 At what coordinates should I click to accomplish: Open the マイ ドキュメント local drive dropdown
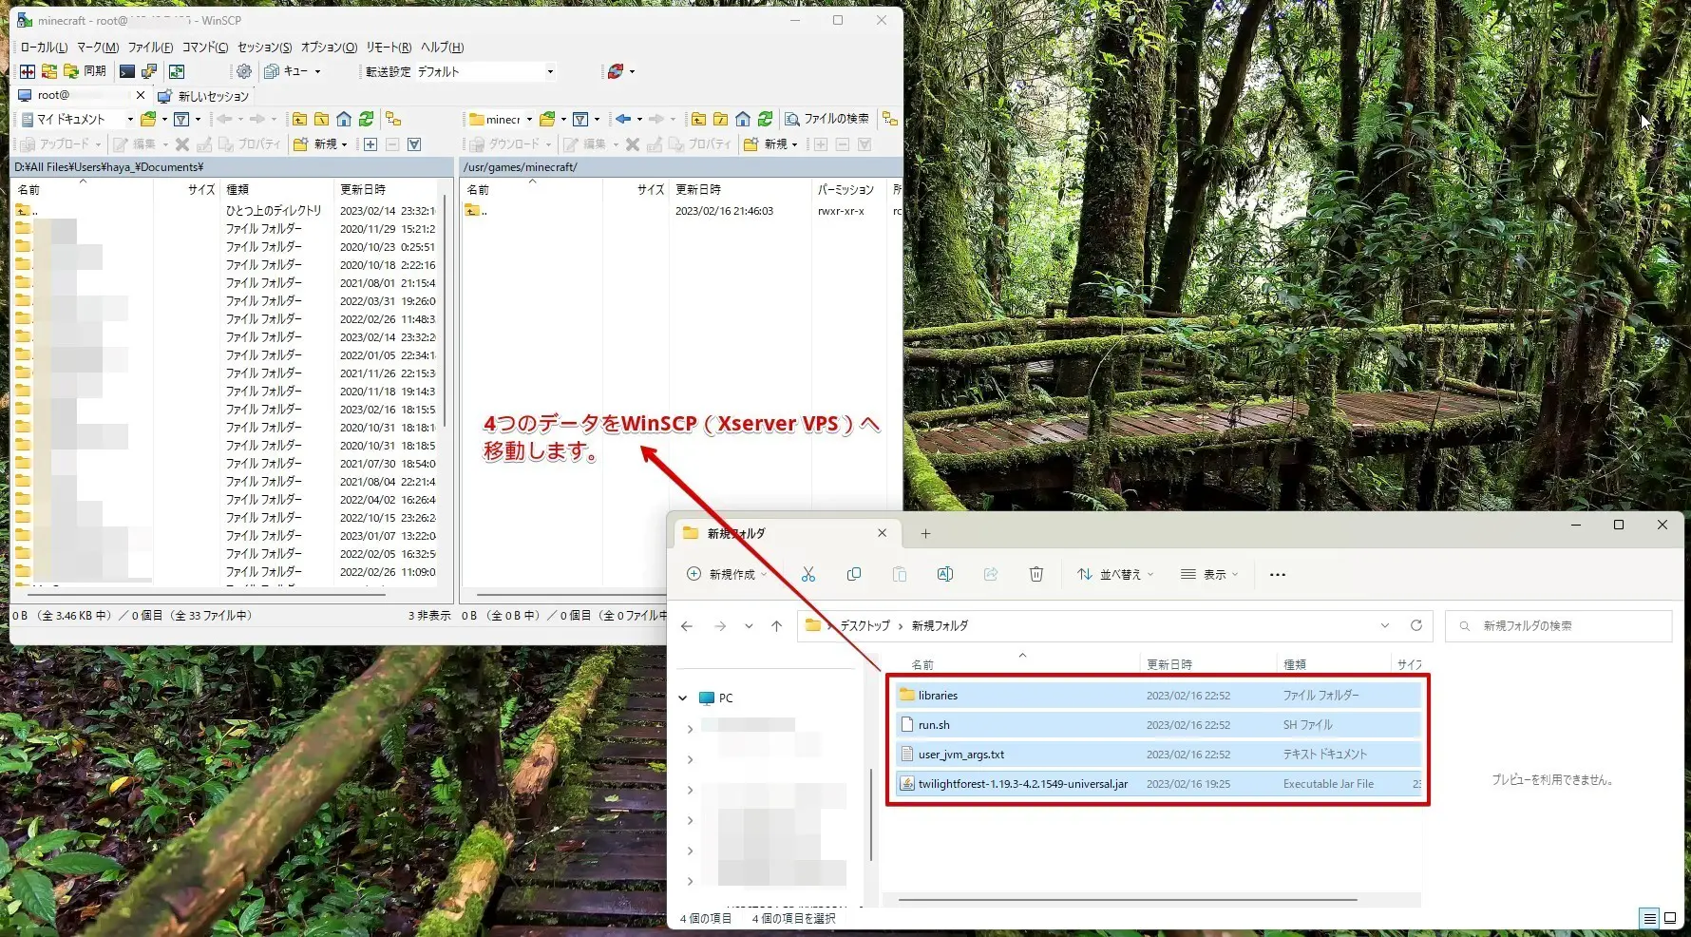(78, 119)
